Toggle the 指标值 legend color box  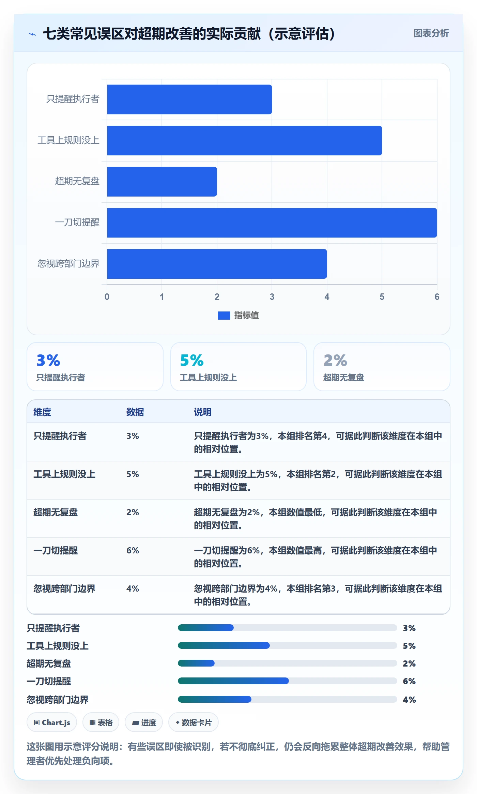pyautogui.click(x=224, y=316)
